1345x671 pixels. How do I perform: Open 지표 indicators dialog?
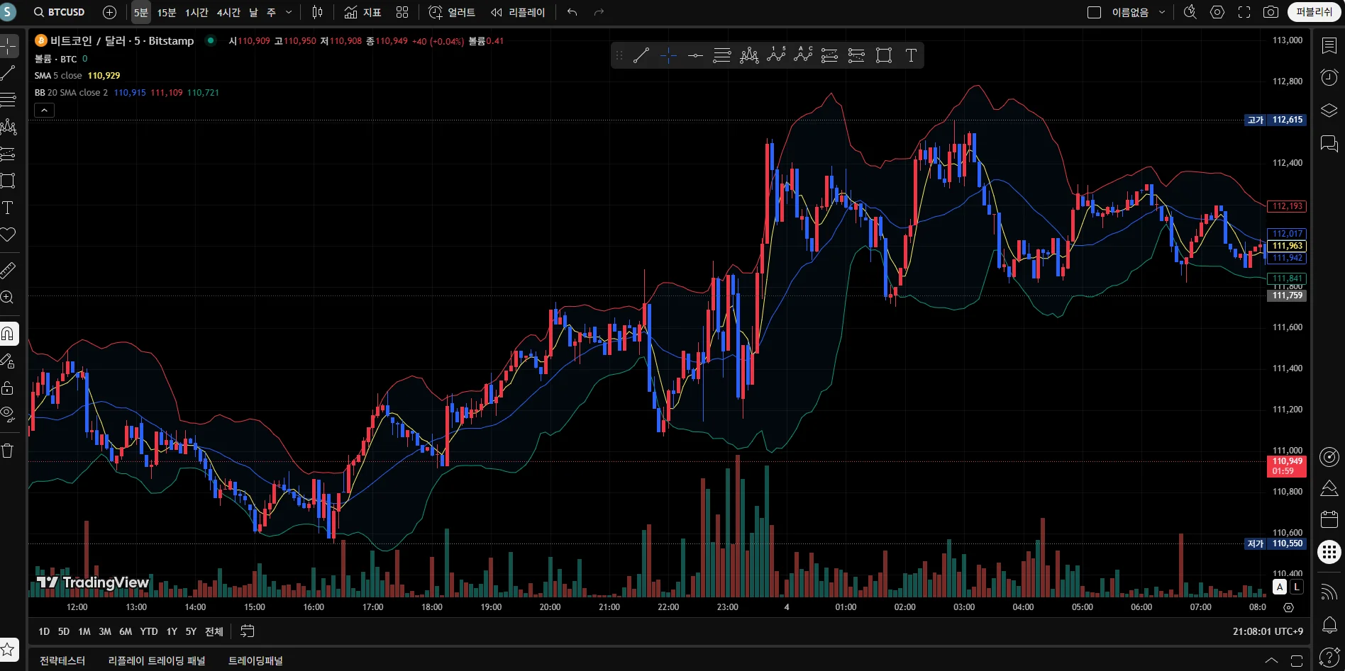(363, 12)
